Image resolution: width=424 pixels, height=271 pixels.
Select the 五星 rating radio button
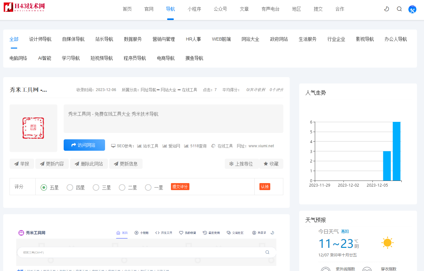(x=44, y=188)
